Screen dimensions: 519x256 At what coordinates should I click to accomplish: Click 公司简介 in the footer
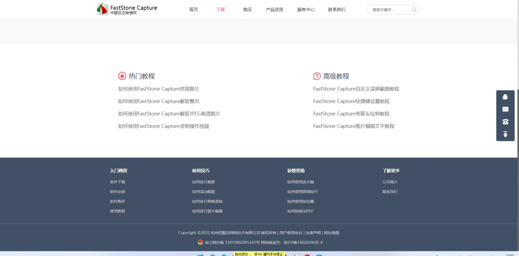coord(390,182)
